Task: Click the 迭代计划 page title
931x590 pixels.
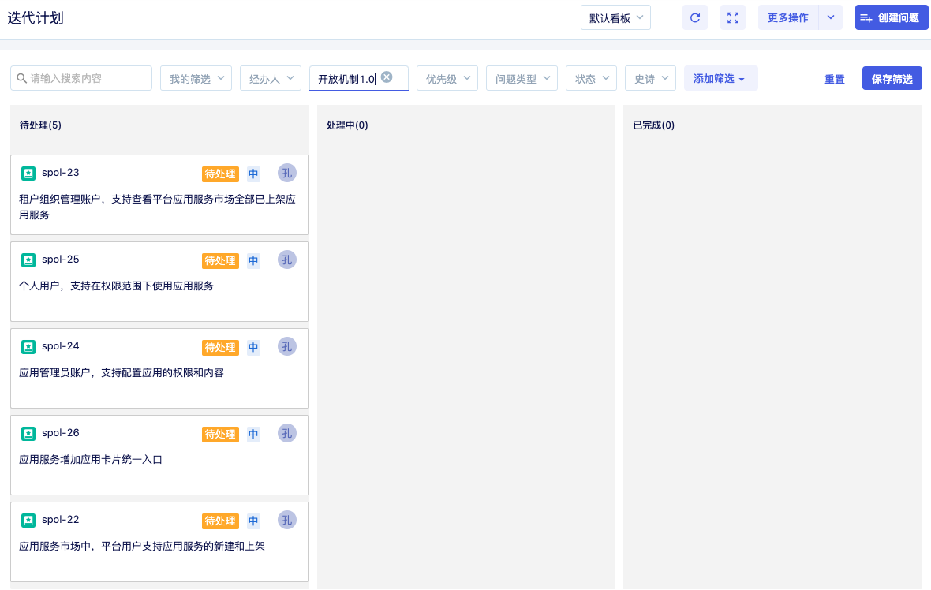Action: [36, 18]
